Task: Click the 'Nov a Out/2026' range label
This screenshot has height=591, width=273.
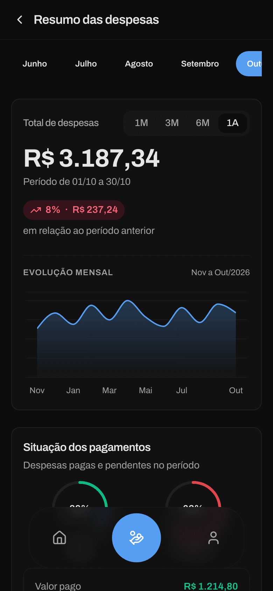Action: (220, 272)
